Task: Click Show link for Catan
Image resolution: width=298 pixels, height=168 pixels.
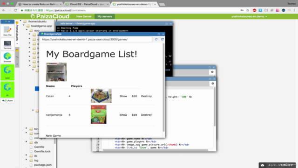Action: 123,96
